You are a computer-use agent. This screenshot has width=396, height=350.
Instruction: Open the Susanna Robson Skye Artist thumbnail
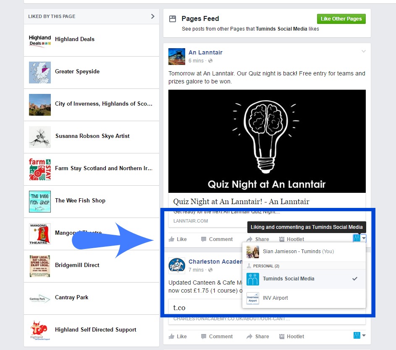pyautogui.click(x=40, y=137)
